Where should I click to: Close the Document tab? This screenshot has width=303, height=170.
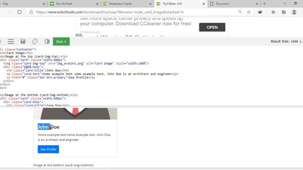[257, 4]
